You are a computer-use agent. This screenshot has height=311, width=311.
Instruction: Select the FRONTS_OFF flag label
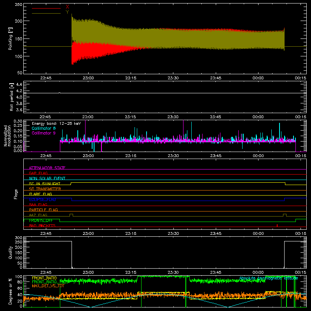[x=41, y=220]
